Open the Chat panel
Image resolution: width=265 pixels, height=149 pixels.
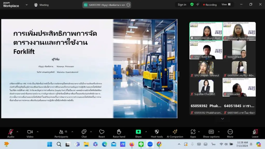click(84, 133)
